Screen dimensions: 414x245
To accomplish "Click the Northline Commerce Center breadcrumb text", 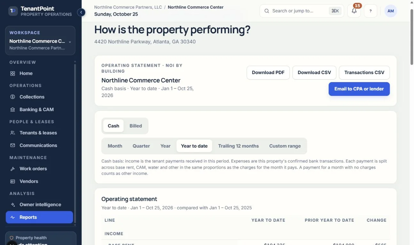I will pyautogui.click(x=196, y=7).
